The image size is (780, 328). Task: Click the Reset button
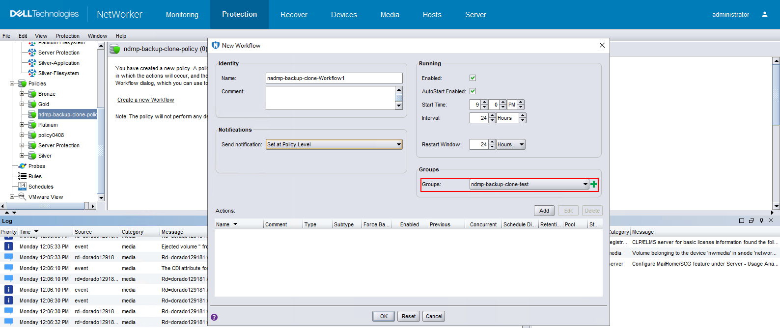(409, 316)
